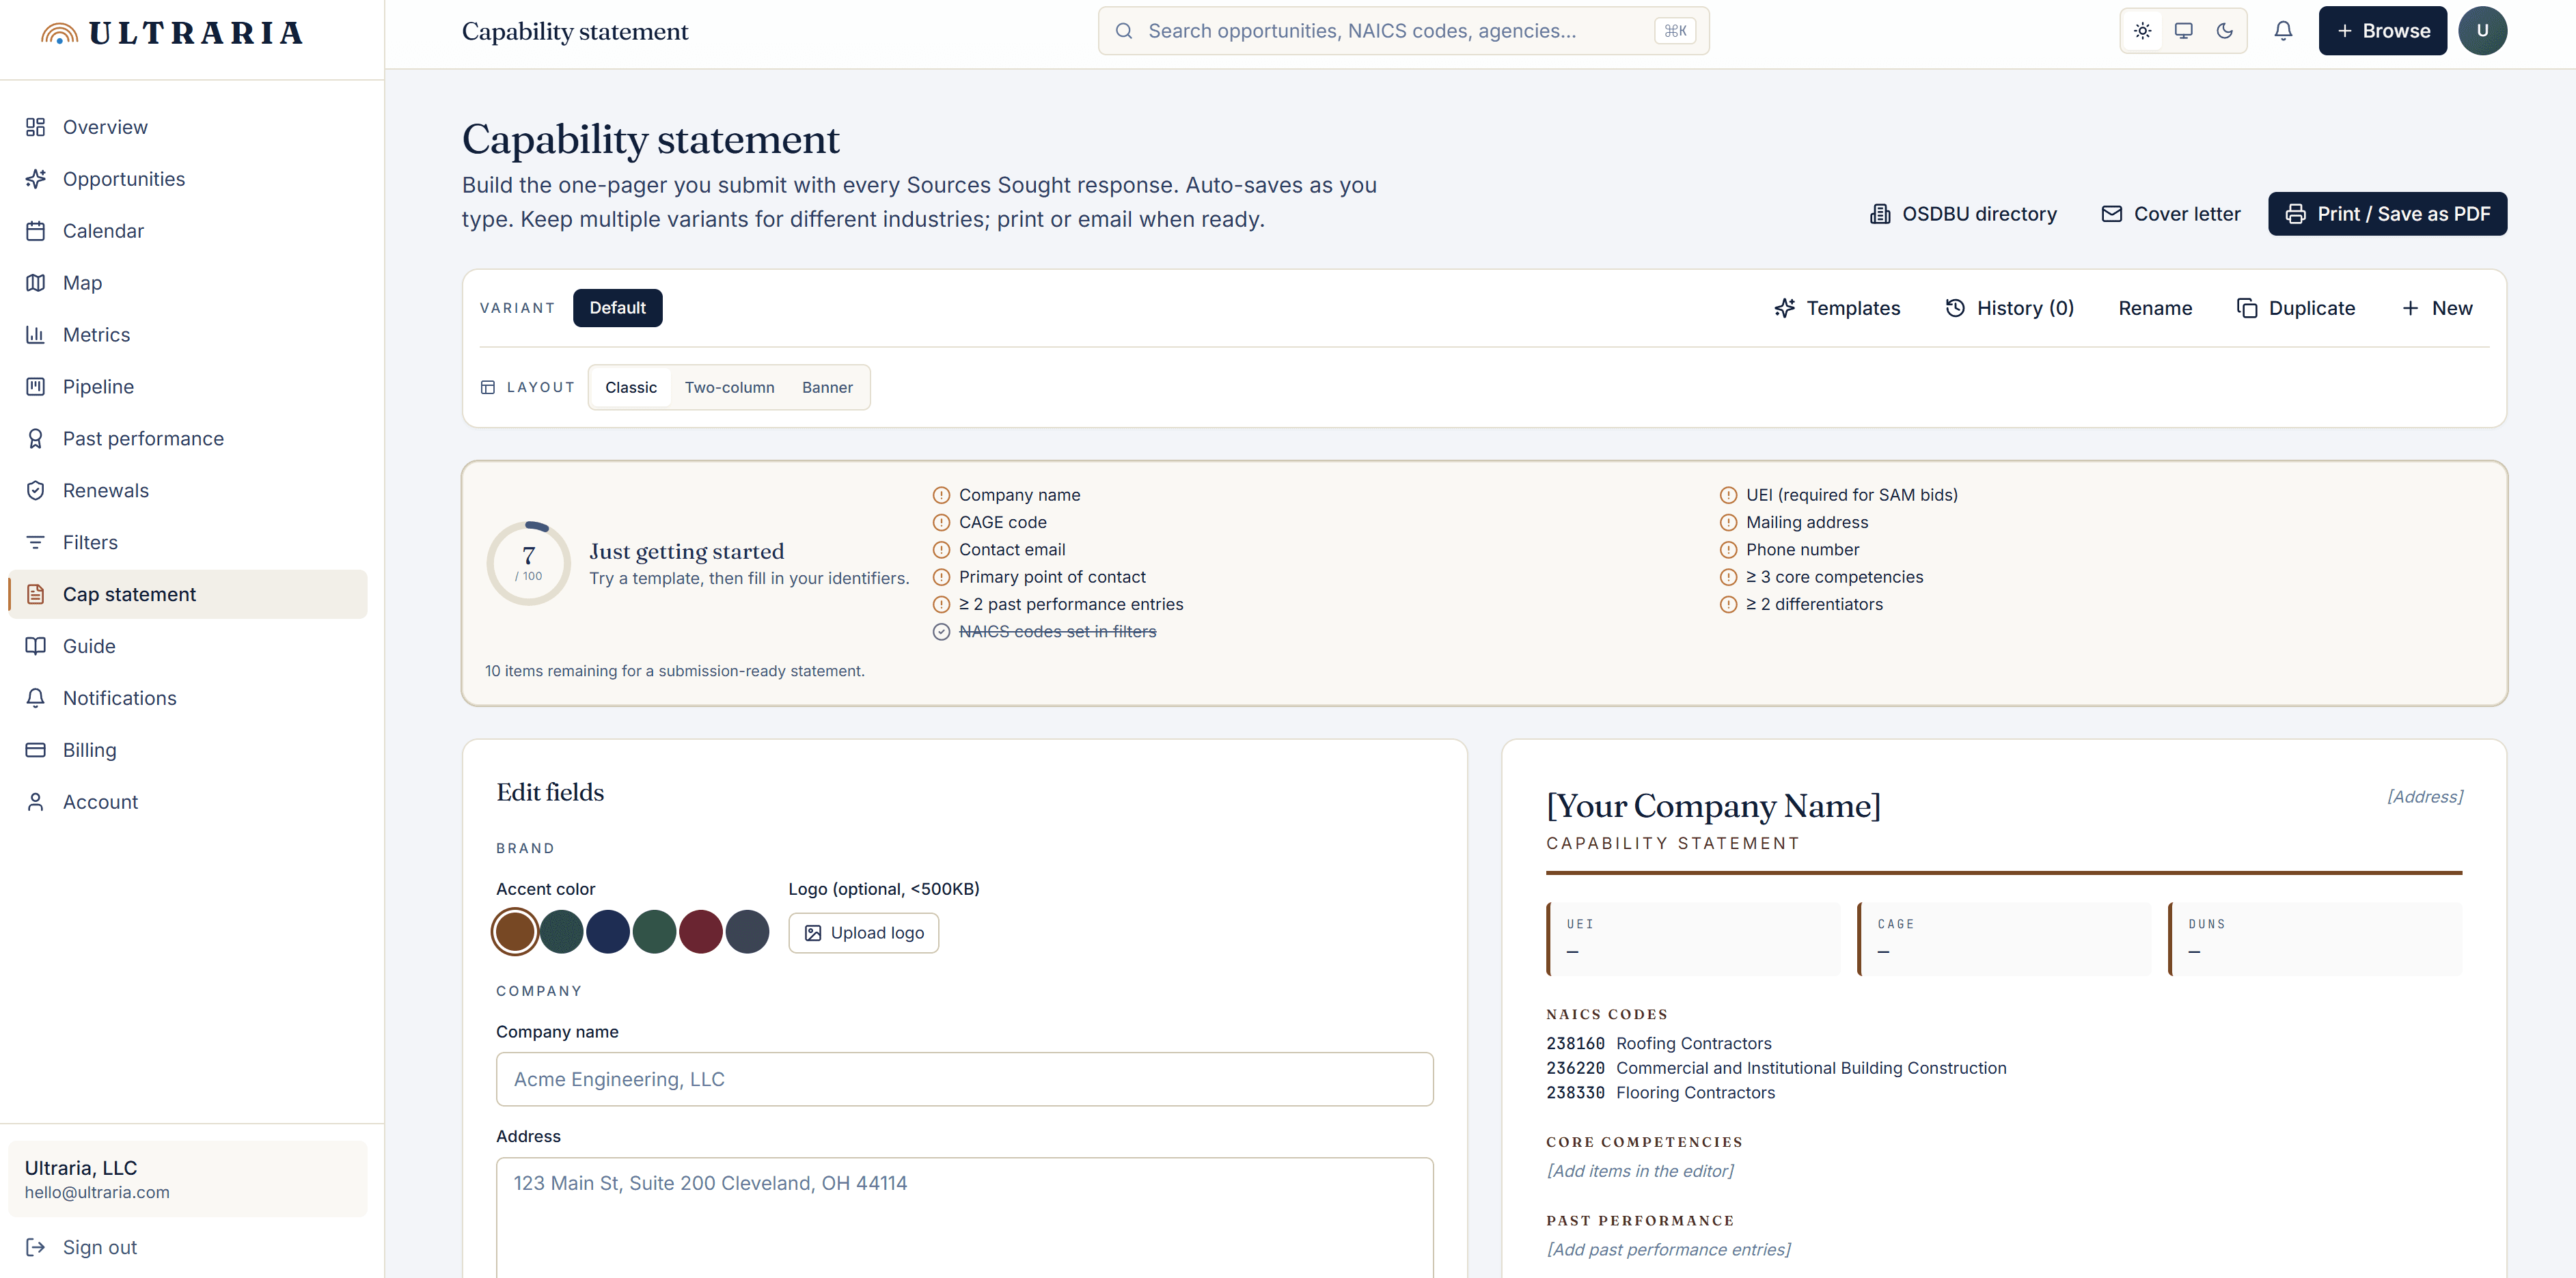
Task: Click the Billing card icon
Action: pyautogui.click(x=36, y=751)
